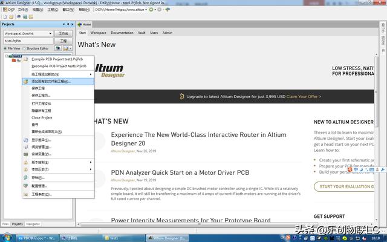
Task: Select the File View radio button
Action: [x=5, y=48]
